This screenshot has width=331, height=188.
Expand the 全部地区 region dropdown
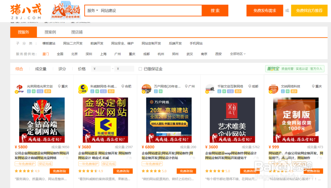[238, 54]
